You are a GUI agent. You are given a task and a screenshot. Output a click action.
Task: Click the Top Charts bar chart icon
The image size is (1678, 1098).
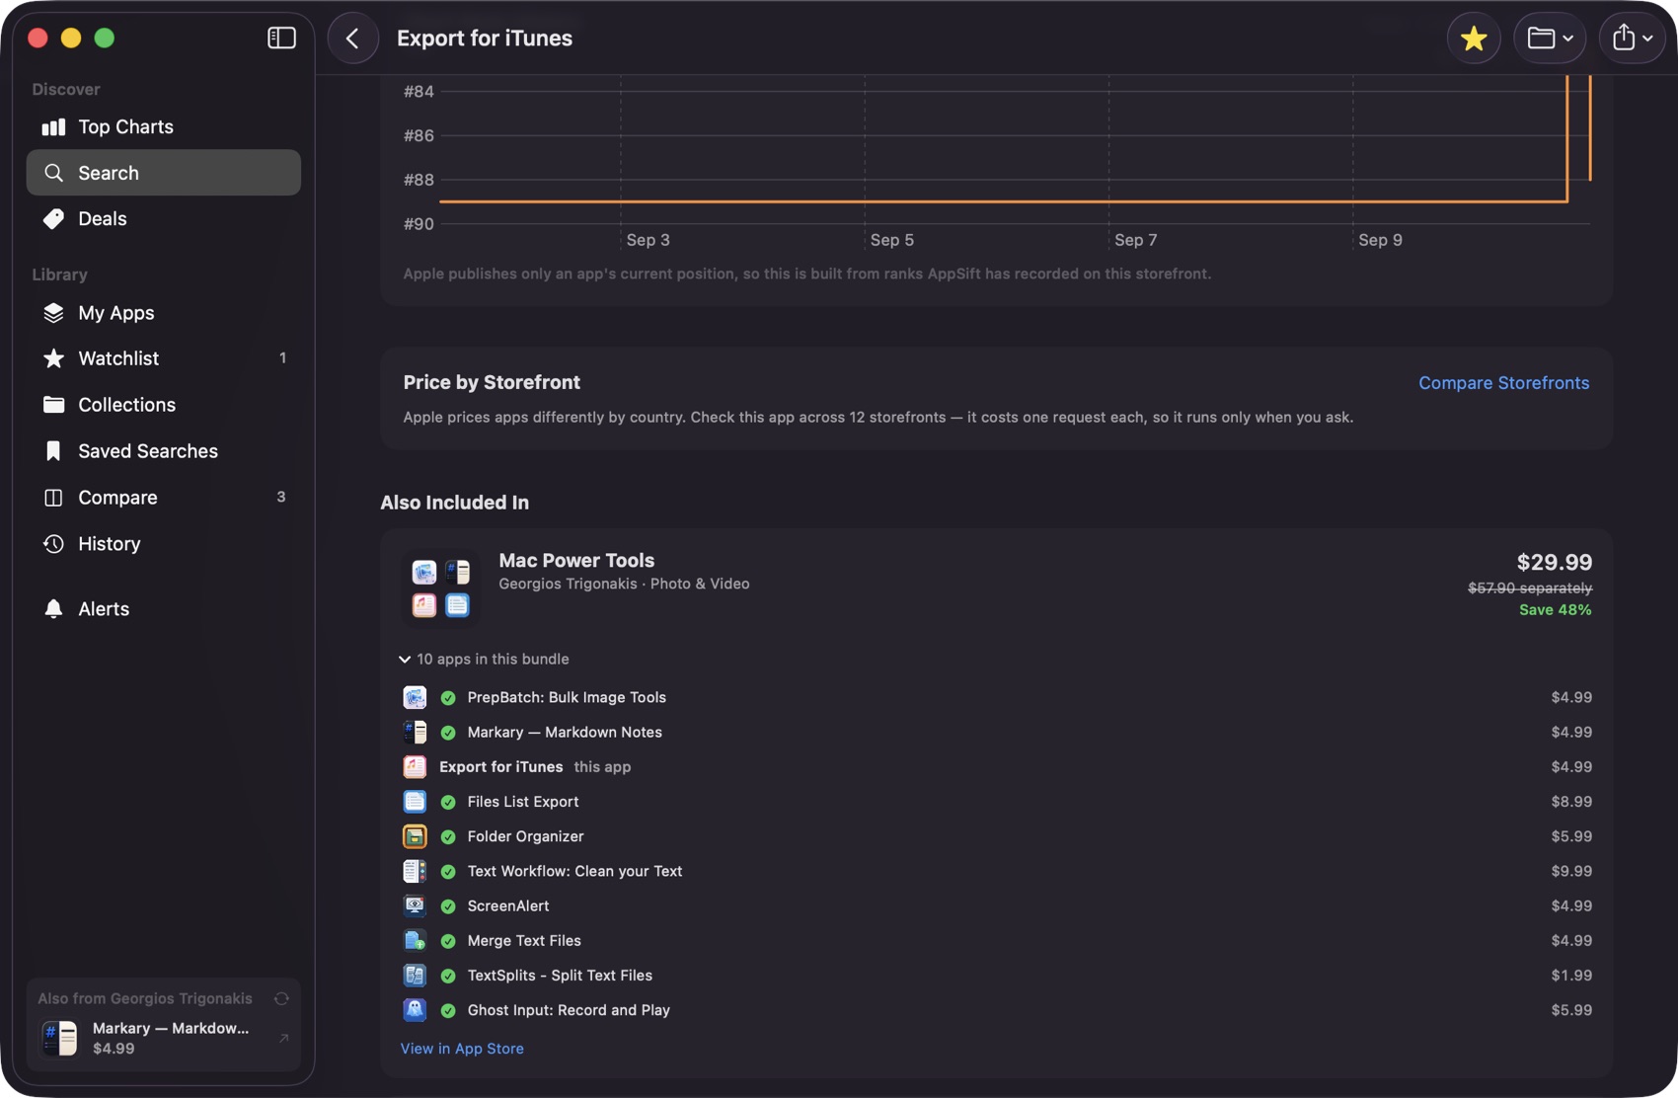coord(53,126)
